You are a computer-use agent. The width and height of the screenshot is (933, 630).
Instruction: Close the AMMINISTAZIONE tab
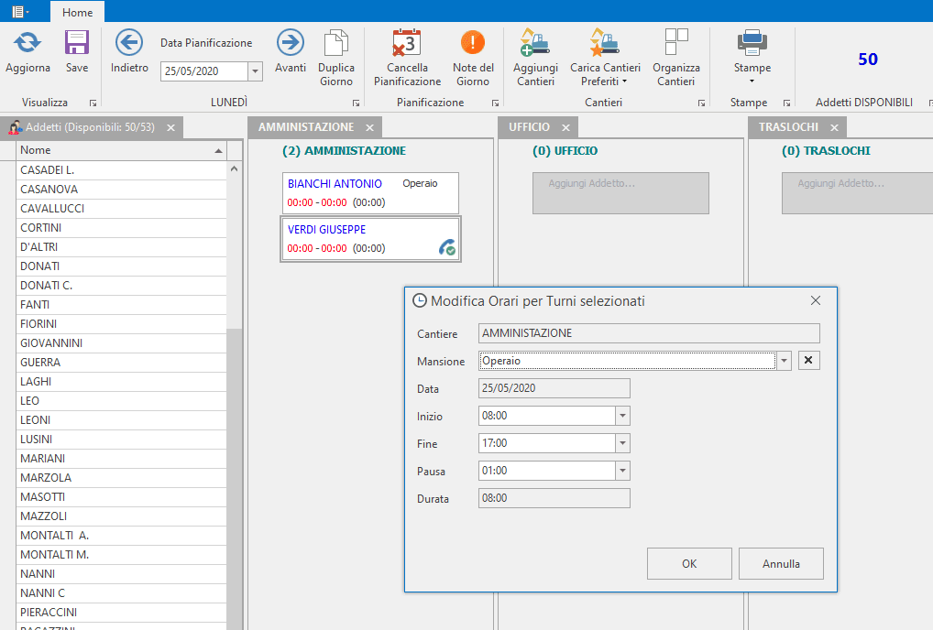click(369, 128)
